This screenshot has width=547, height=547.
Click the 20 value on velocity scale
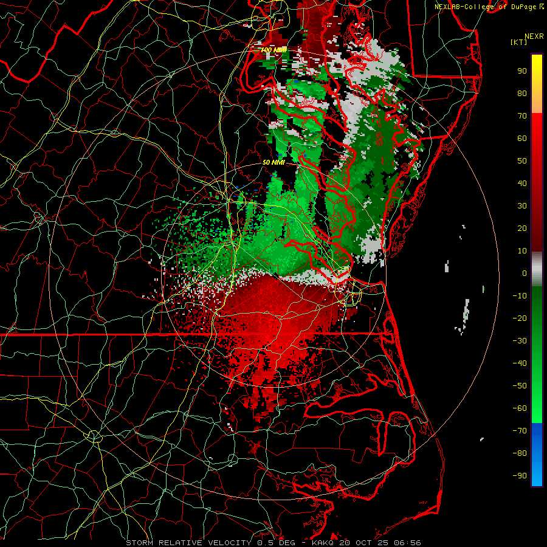(522, 229)
